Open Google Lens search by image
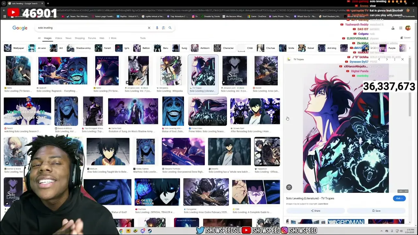 point(163,28)
